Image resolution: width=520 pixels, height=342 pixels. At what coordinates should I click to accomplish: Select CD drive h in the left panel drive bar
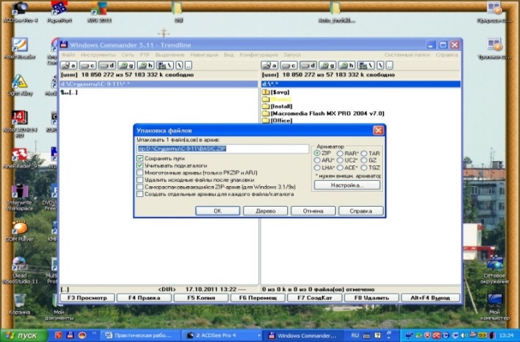click(146, 65)
